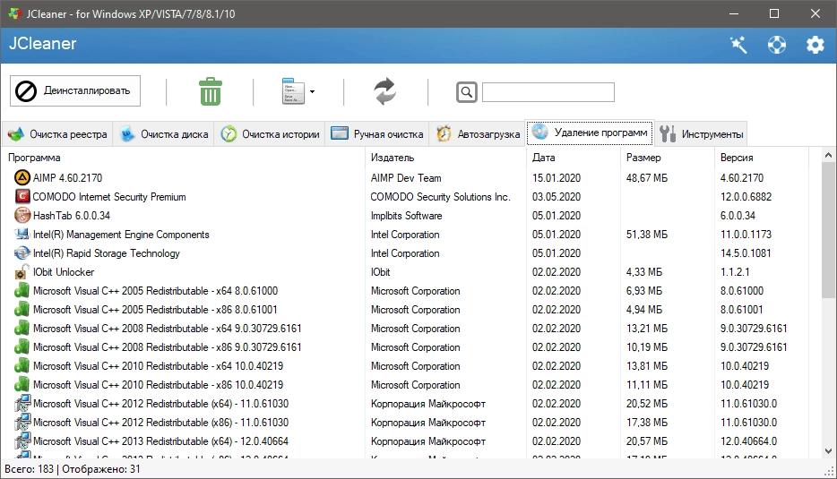Image resolution: width=837 pixels, height=479 pixels.
Task: Click the Visual C++ 2005 x86 row icon
Action: click(x=22, y=310)
